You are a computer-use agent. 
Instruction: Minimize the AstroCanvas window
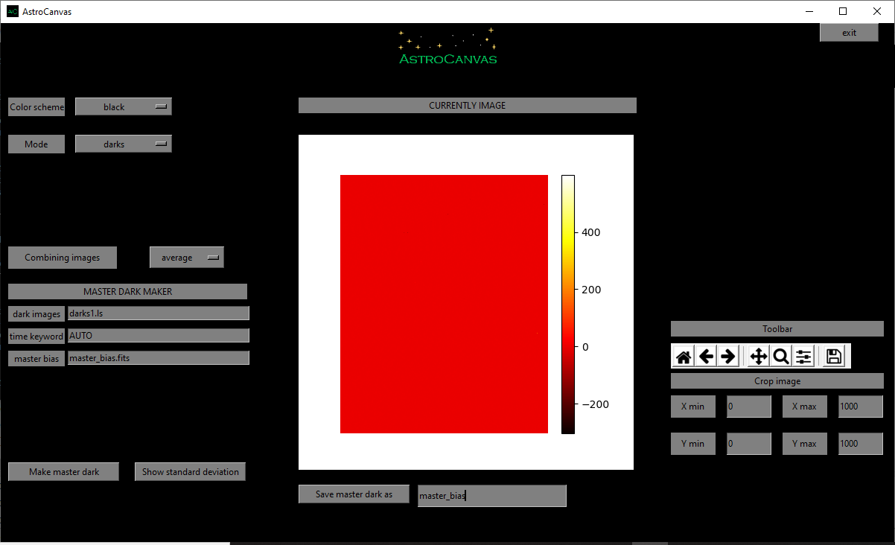coord(809,11)
